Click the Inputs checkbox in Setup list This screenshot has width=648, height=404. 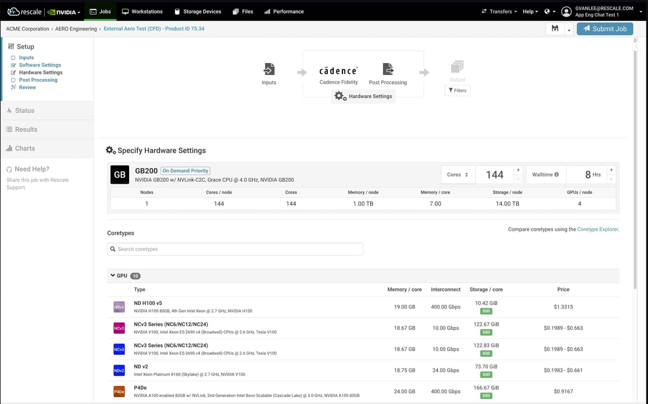(x=13, y=58)
